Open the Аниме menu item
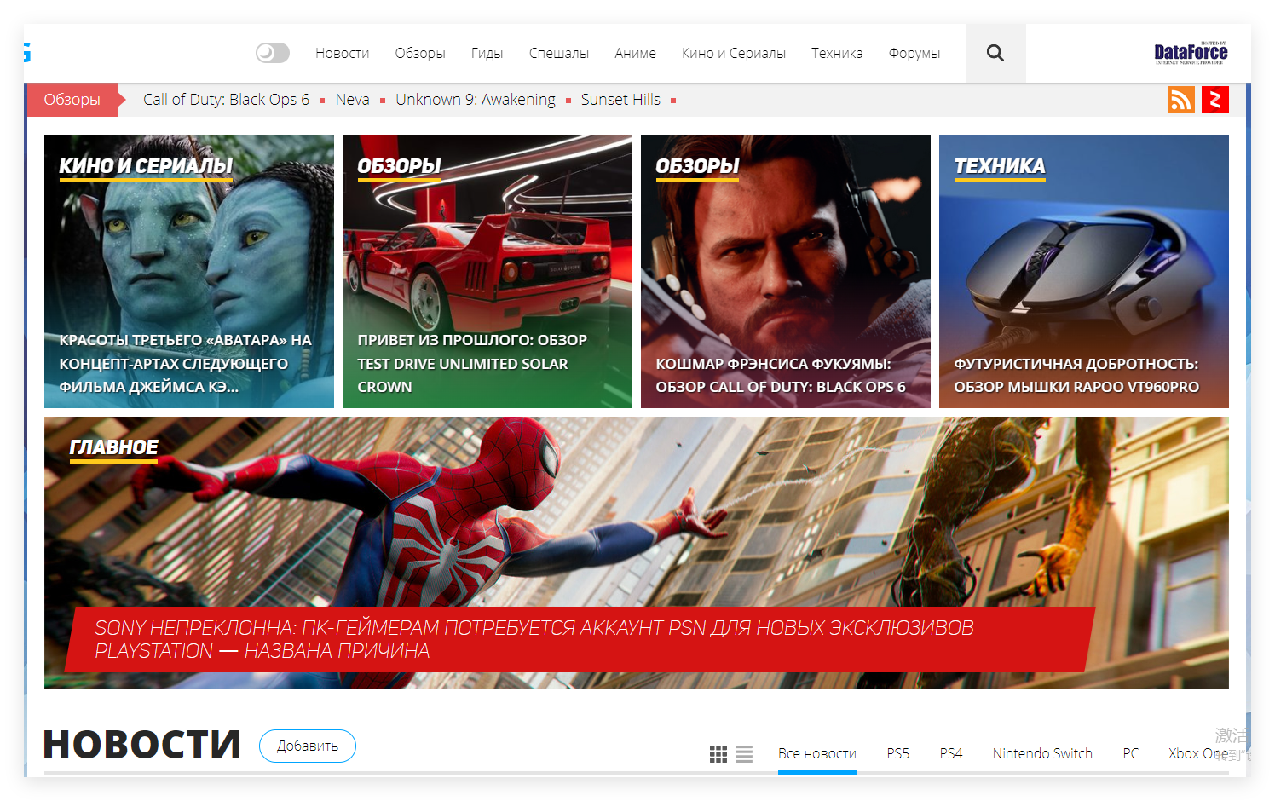The width and height of the screenshot is (1275, 801). (x=635, y=53)
